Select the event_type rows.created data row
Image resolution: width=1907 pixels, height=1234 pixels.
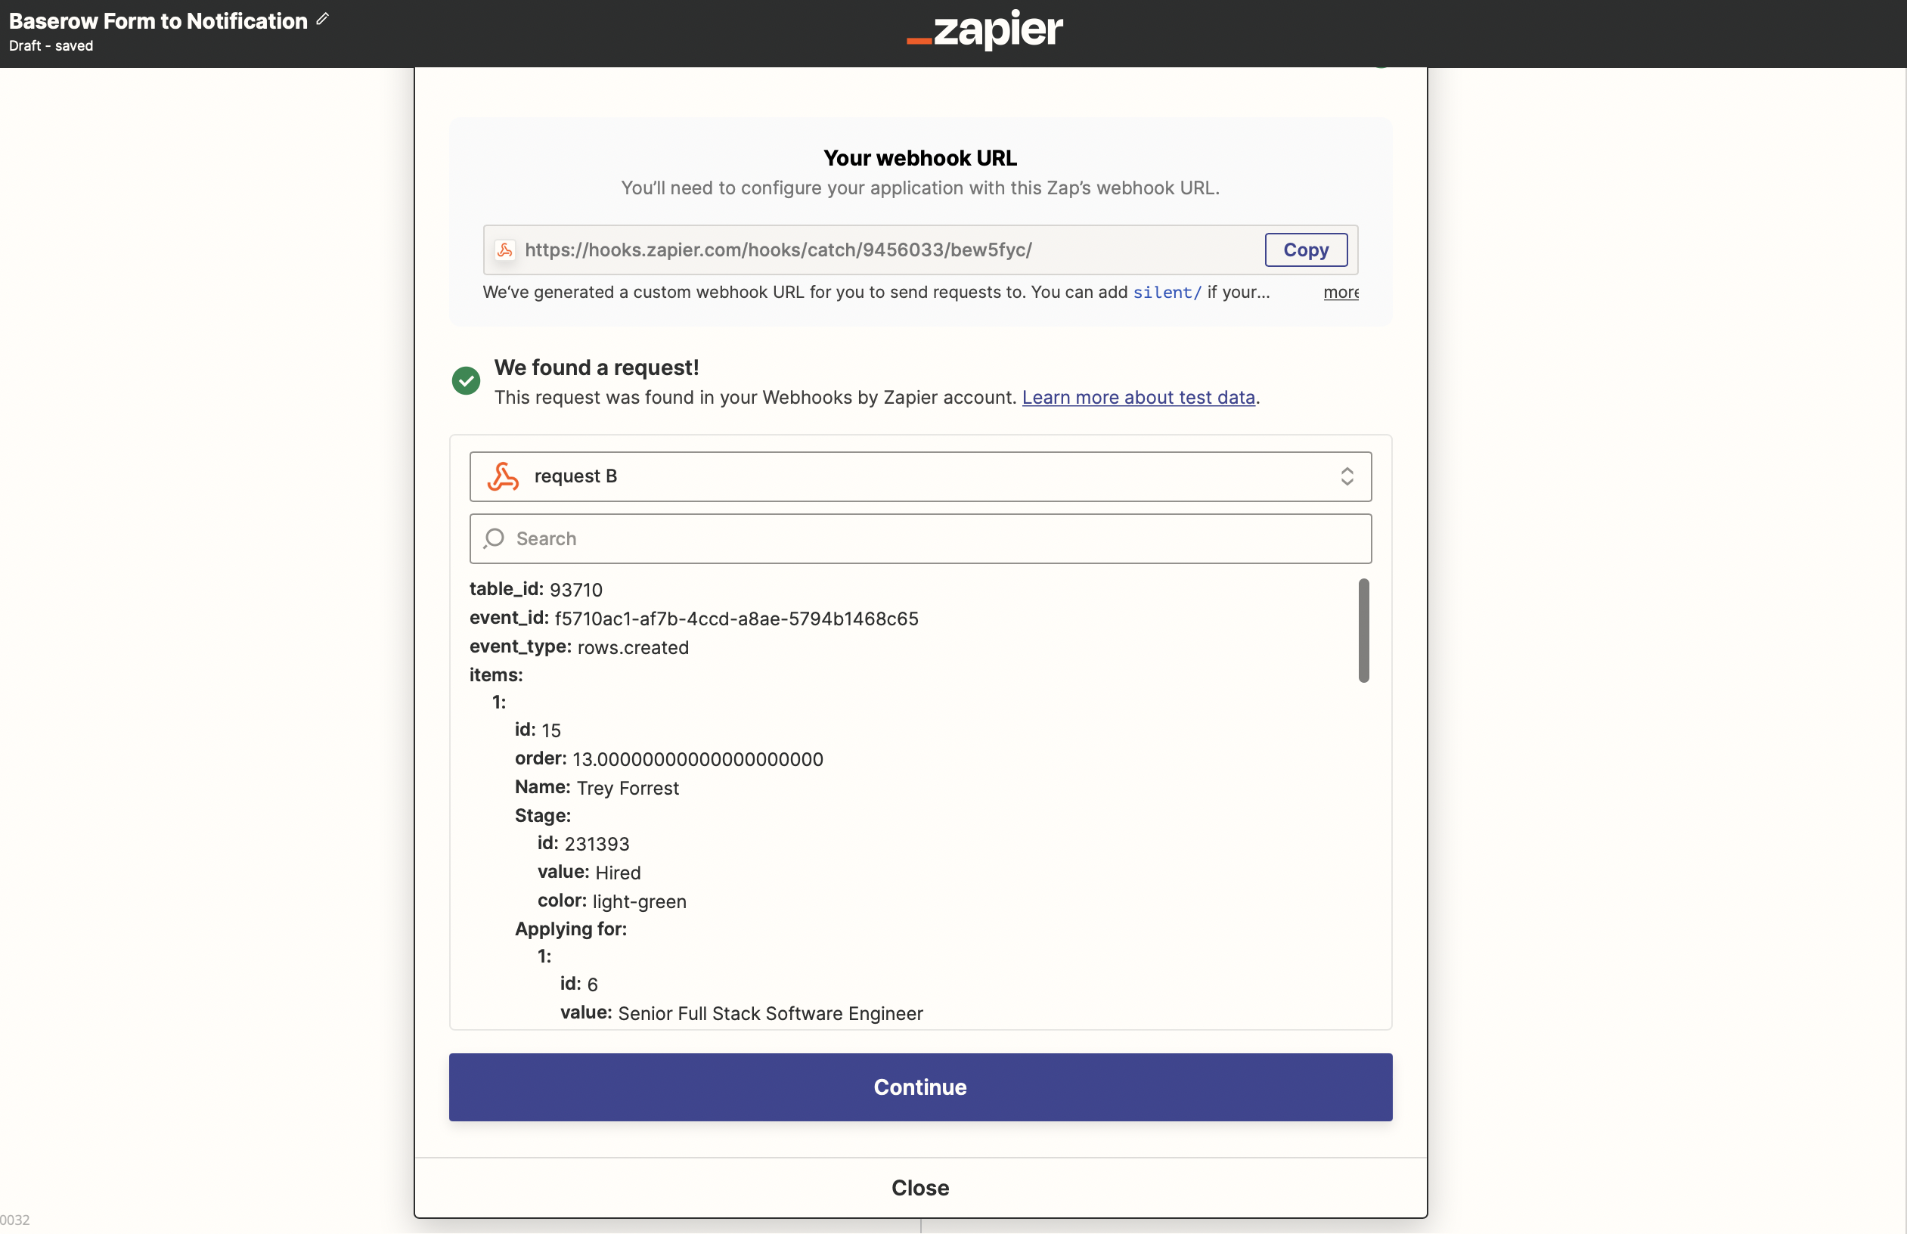[x=578, y=647]
